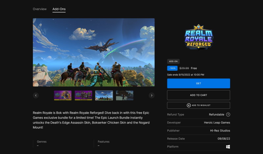Add the add-on to wishlist
Screen dimensions: 263x154
click(x=199, y=105)
